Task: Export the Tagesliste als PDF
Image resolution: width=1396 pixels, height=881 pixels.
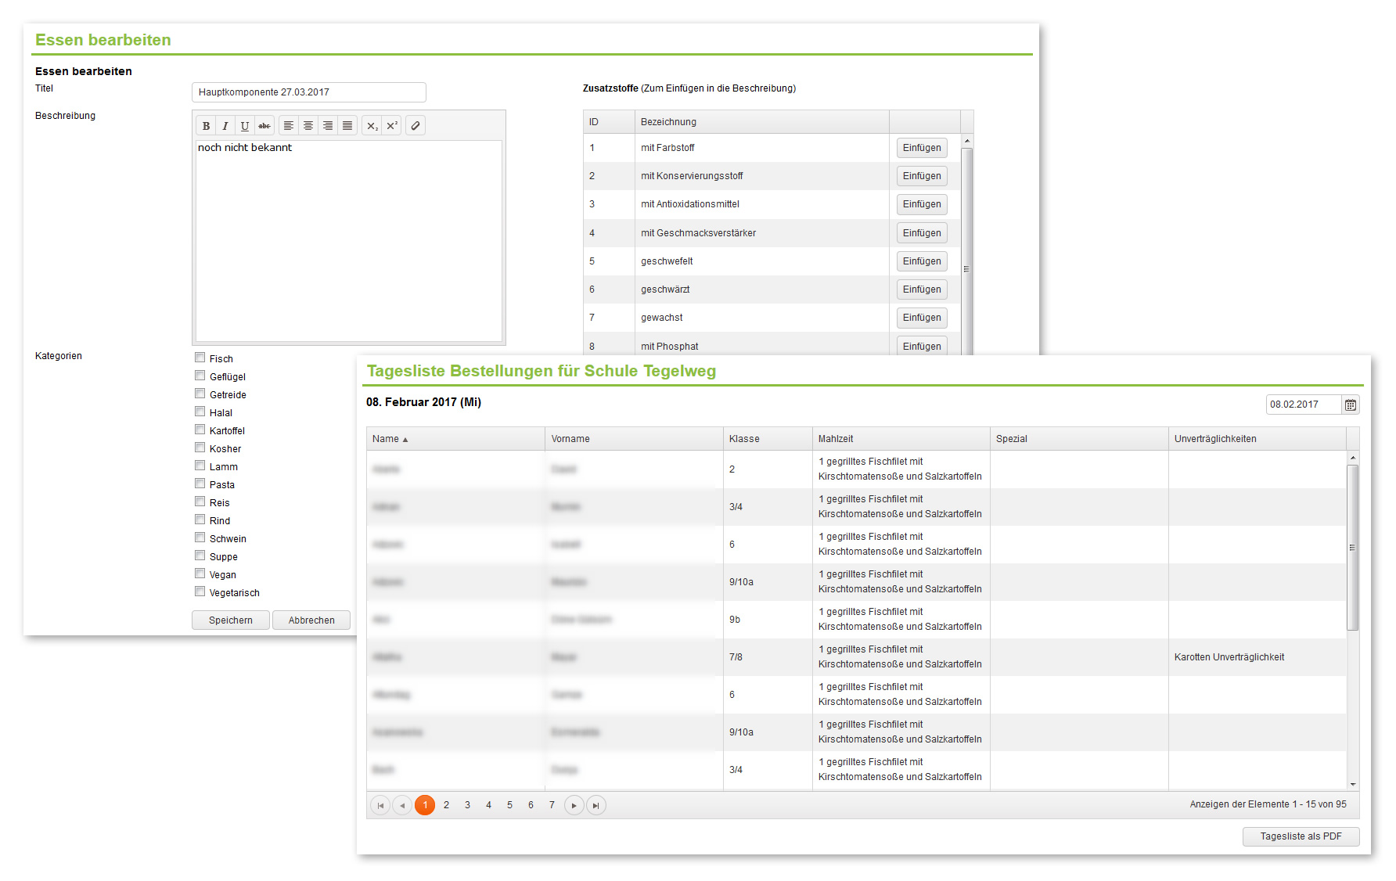Action: point(1300,836)
